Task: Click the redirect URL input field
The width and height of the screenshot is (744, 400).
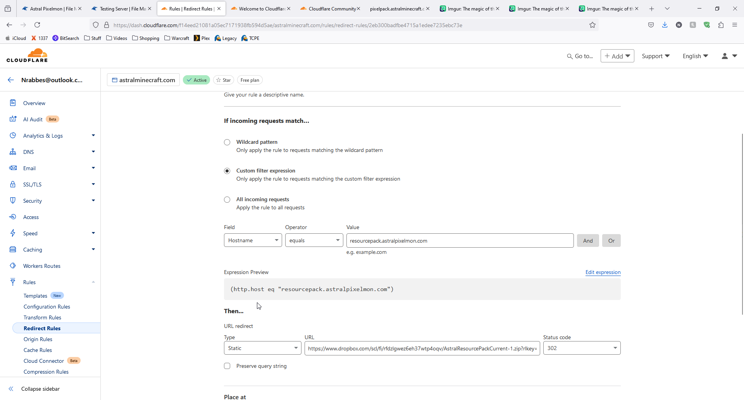Action: (x=422, y=348)
